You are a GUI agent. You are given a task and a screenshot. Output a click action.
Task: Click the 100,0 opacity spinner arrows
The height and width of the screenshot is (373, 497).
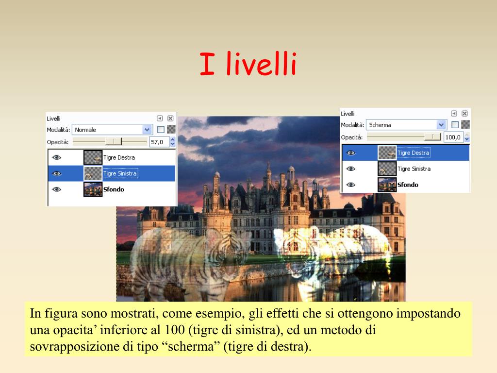(467, 137)
